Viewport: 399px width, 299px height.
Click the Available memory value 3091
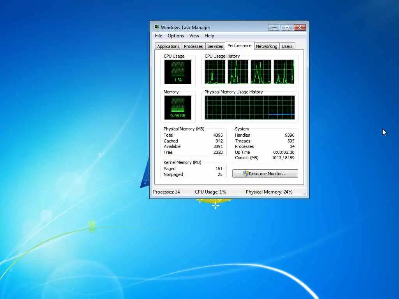pos(218,146)
